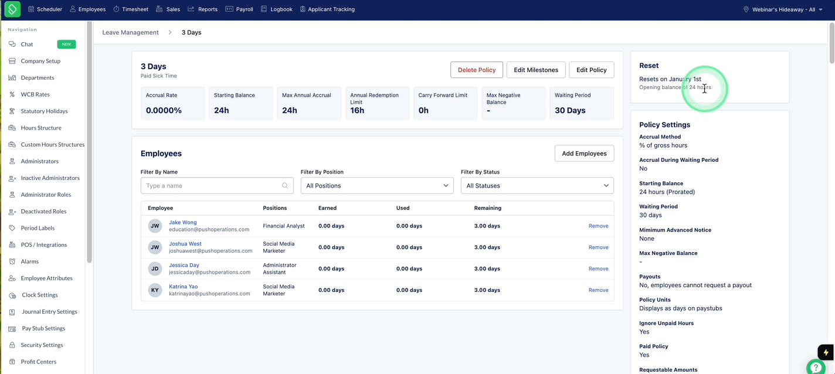
Task: Open the Chat sidebar icon
Action: pyautogui.click(x=12, y=45)
